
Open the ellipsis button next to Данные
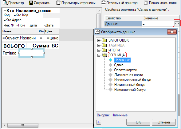pos(177,24)
